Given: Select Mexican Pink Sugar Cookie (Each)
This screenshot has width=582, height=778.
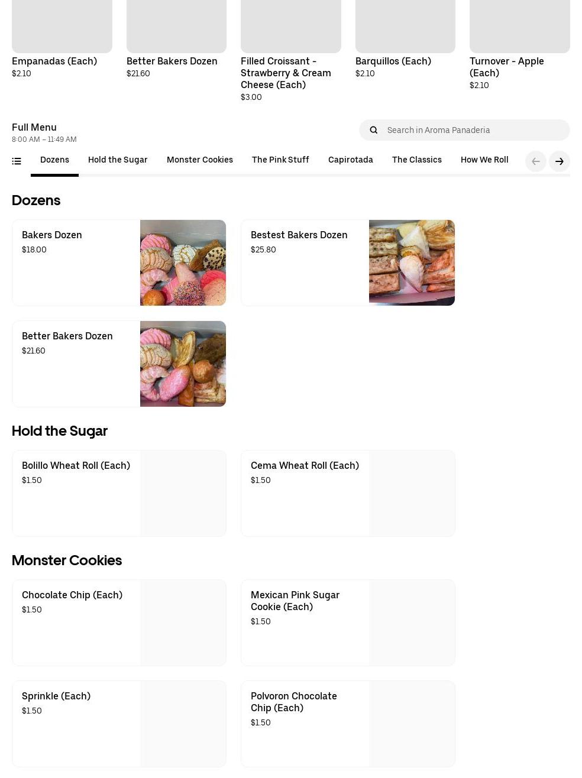Looking at the screenshot, I should coord(348,623).
